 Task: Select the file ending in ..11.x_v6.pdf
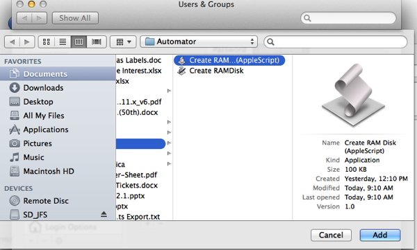click(x=139, y=102)
